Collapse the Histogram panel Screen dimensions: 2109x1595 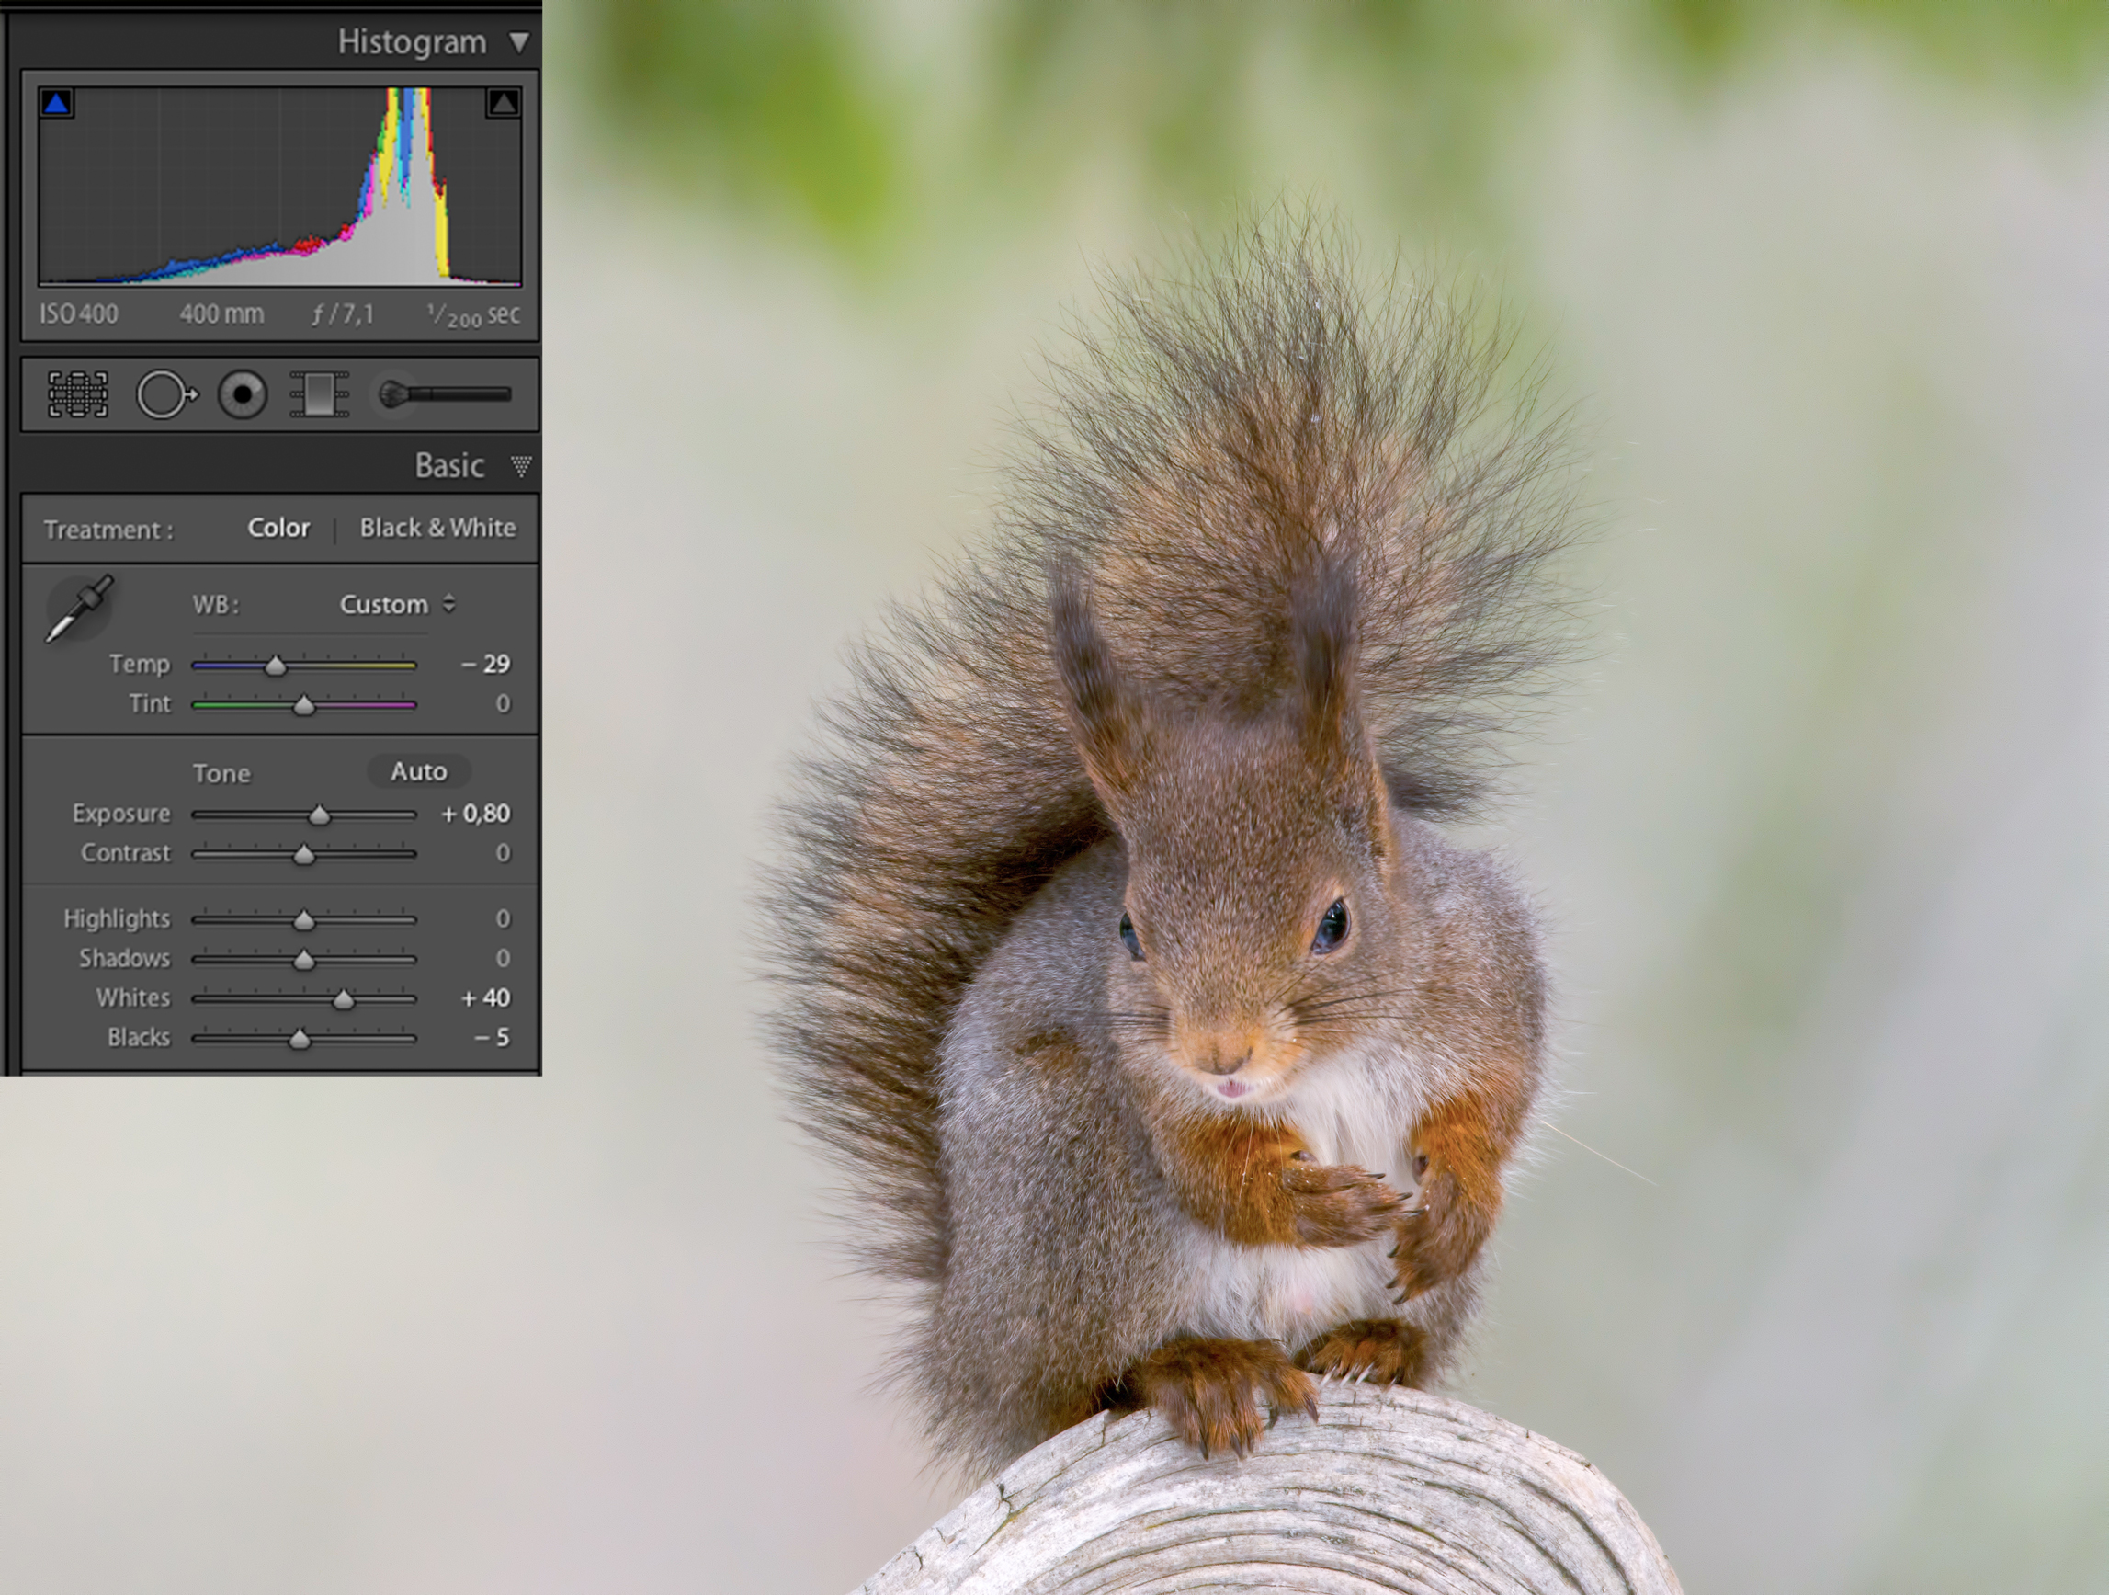tap(518, 42)
